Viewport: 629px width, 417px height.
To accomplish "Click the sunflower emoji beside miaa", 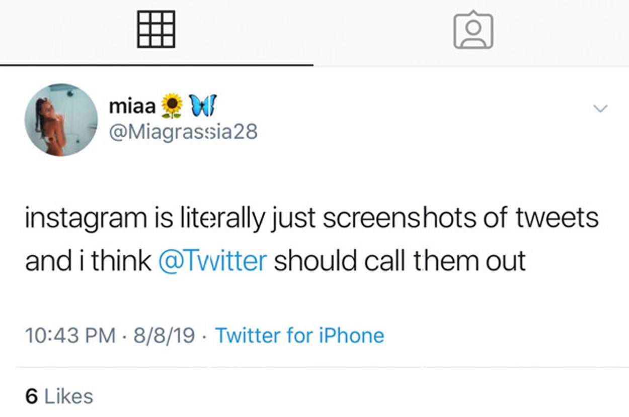I will click(173, 106).
